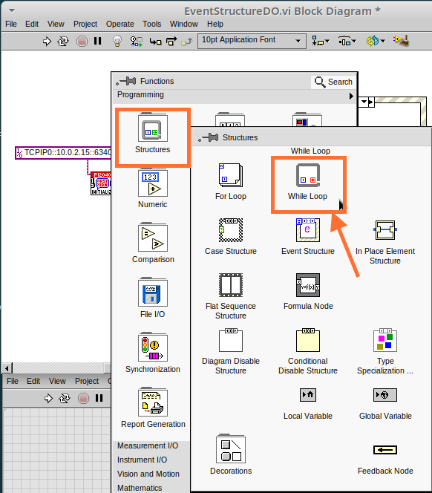Open the Distribute Objects dropdown
The height and width of the screenshot is (493, 432).
pos(347,41)
